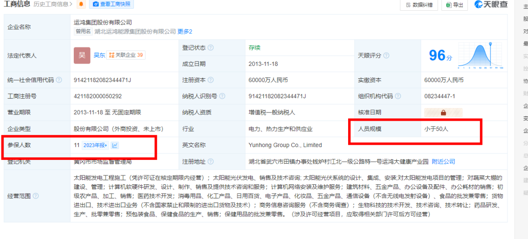
Task: Open 附近公司 nearby companies link
Action: (x=443, y=162)
